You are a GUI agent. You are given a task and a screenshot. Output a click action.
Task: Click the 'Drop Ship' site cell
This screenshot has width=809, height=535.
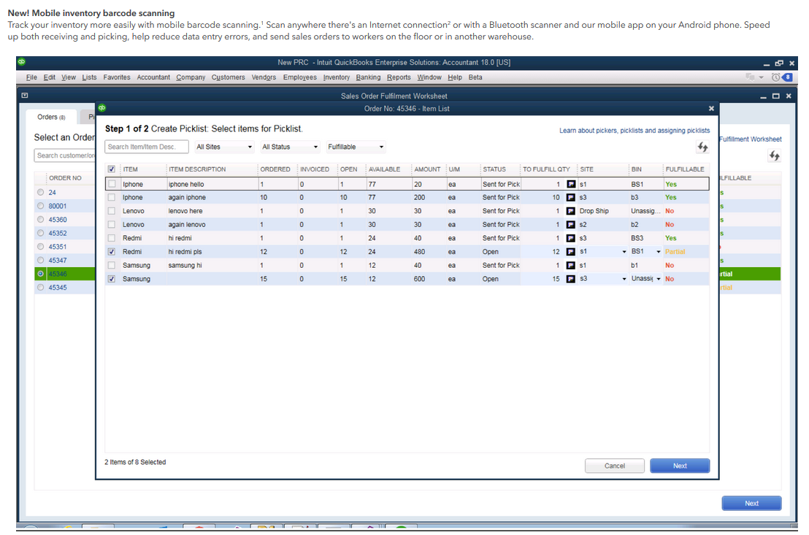594,211
